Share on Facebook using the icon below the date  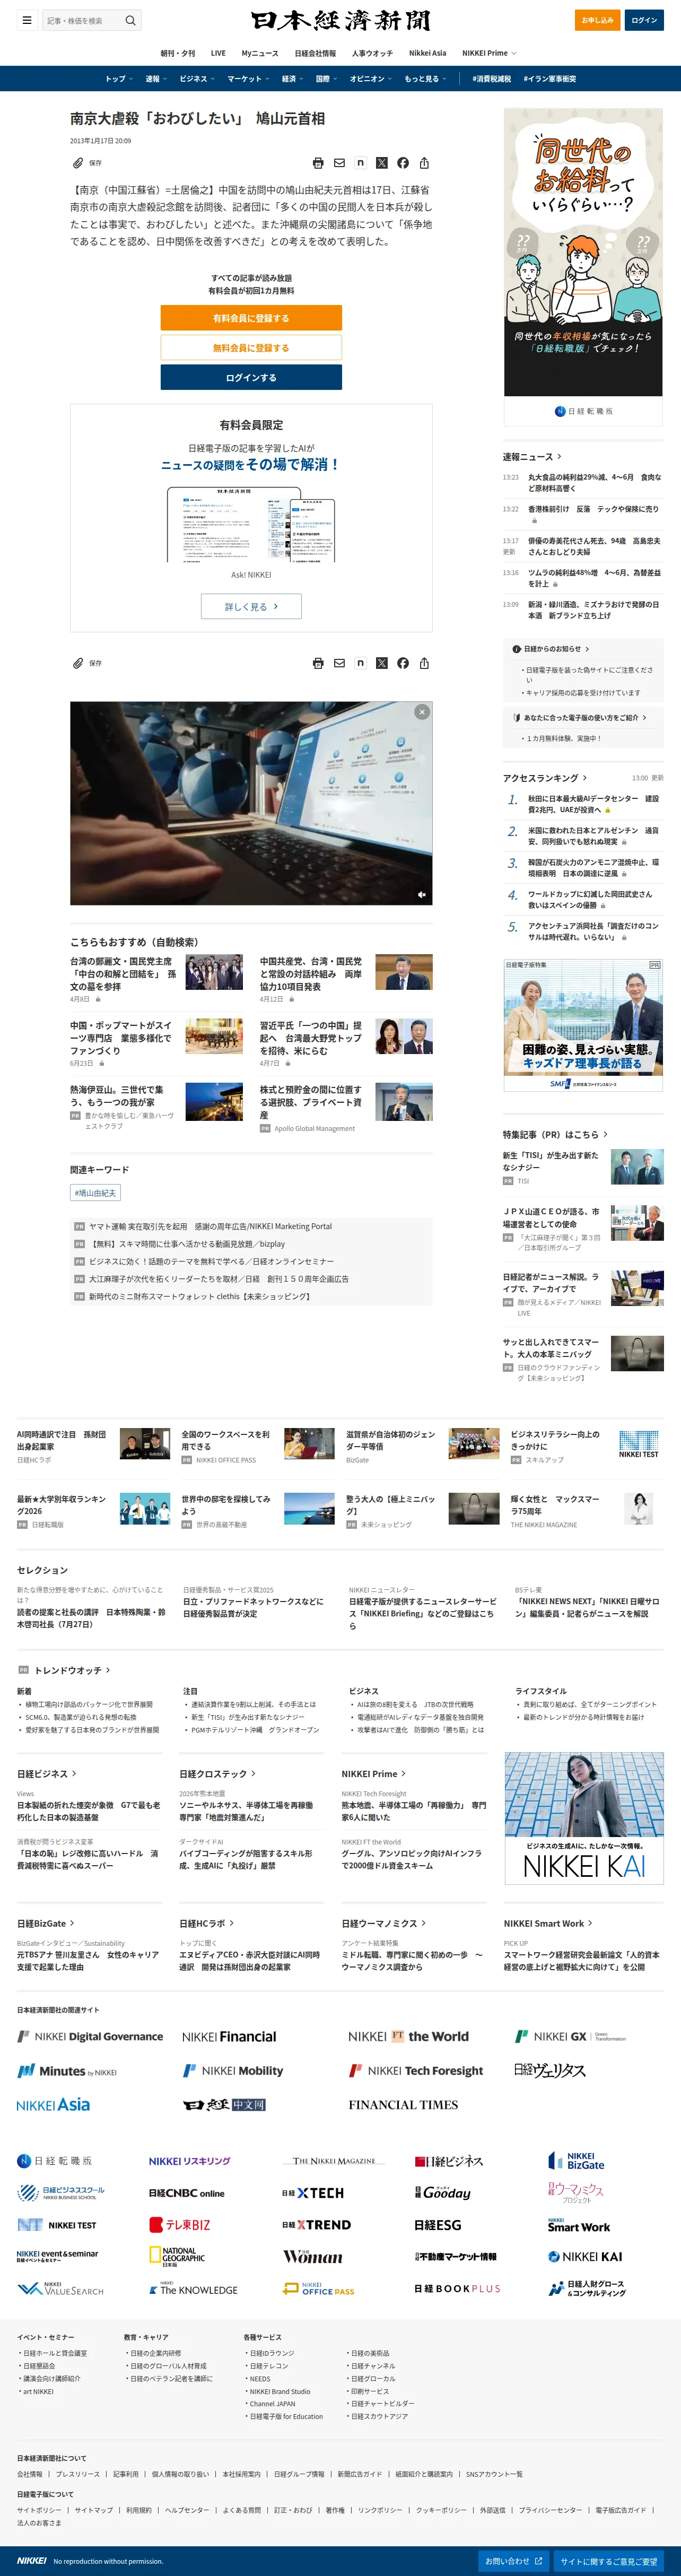403,163
